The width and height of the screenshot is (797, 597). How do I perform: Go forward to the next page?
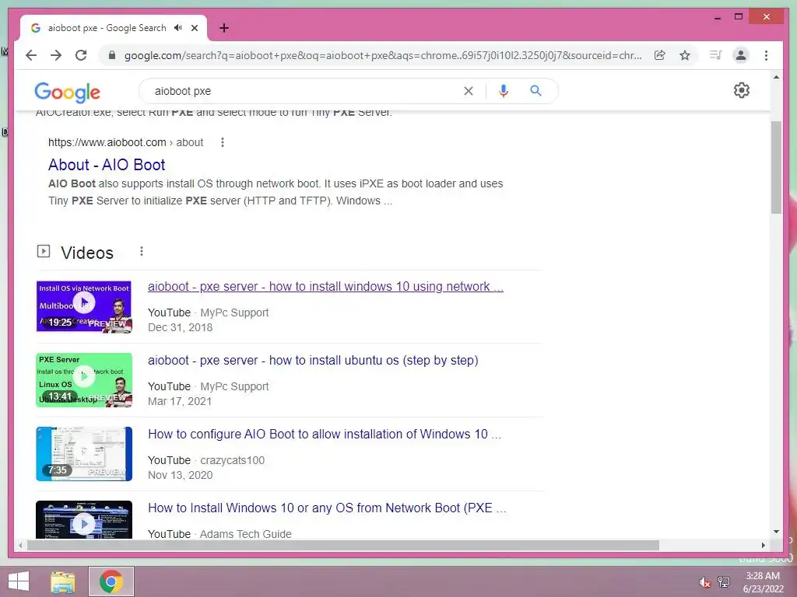56,55
